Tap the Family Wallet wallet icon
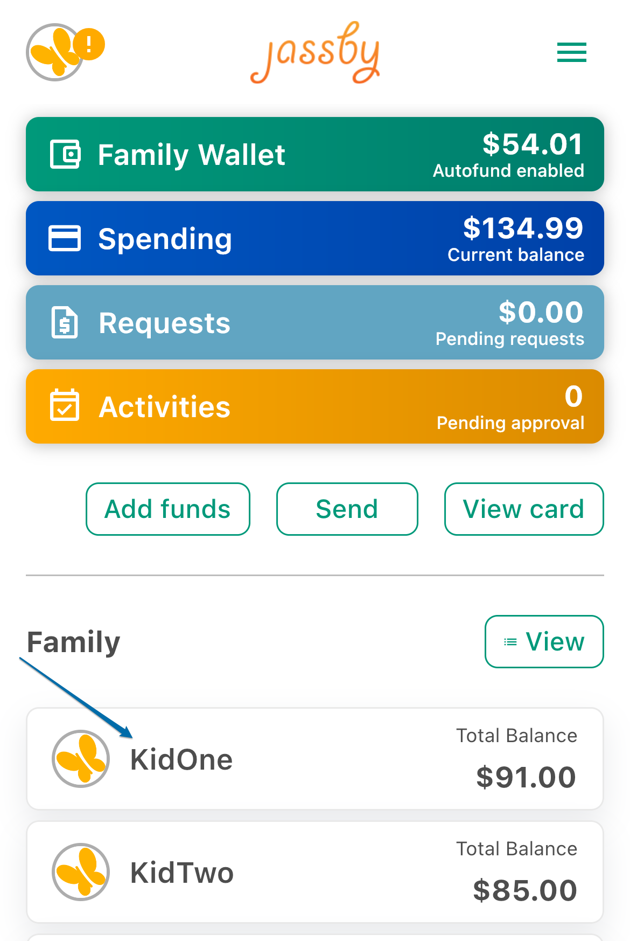Viewport: 630px width, 941px height. pyautogui.click(x=65, y=154)
